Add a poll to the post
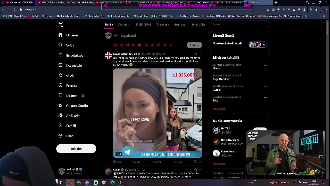Image resolution: width=330 pixels, height=186 pixels. (x=134, y=45)
